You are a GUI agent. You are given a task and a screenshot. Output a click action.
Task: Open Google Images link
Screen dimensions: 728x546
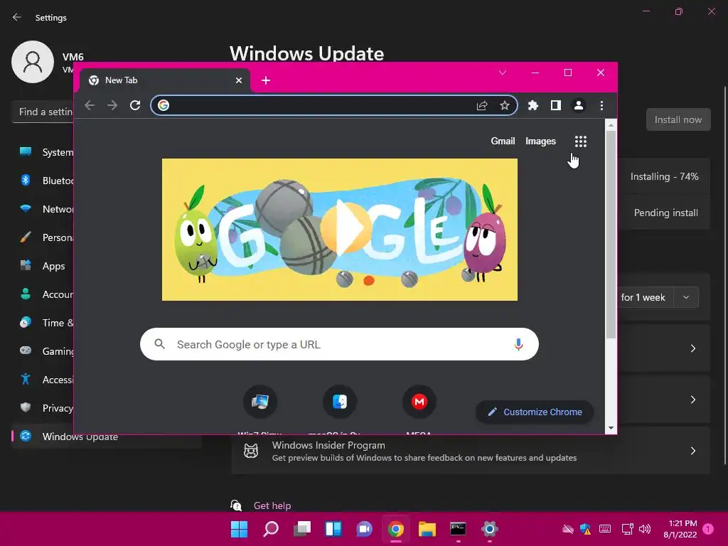540,141
